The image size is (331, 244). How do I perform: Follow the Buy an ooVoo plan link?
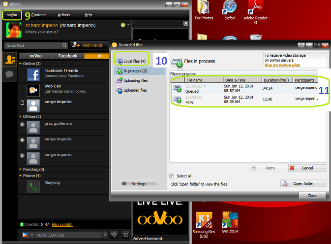tap(282, 65)
